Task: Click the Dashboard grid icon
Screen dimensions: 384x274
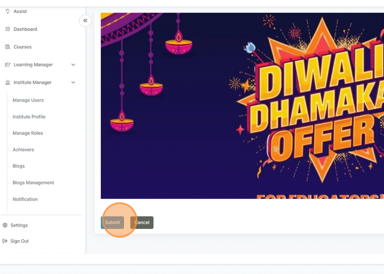Action: click(8, 29)
